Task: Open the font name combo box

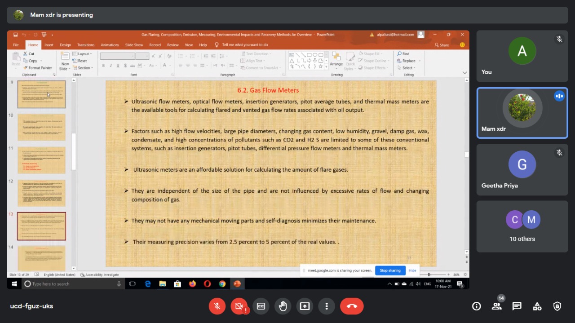Action: (x=117, y=56)
